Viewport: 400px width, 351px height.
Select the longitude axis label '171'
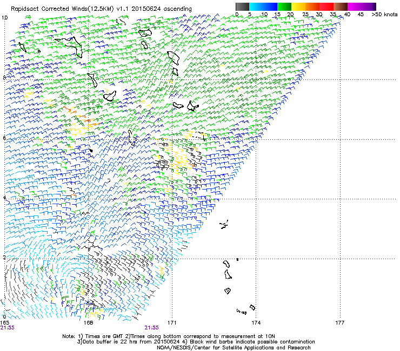click(172, 322)
